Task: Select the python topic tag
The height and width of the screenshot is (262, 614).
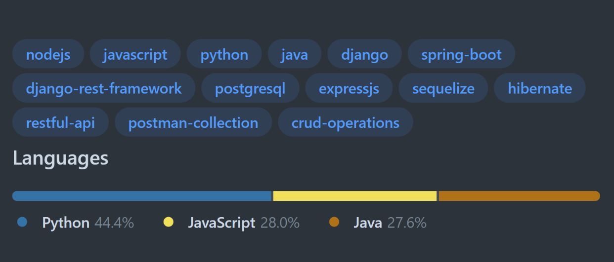Action: [x=224, y=54]
